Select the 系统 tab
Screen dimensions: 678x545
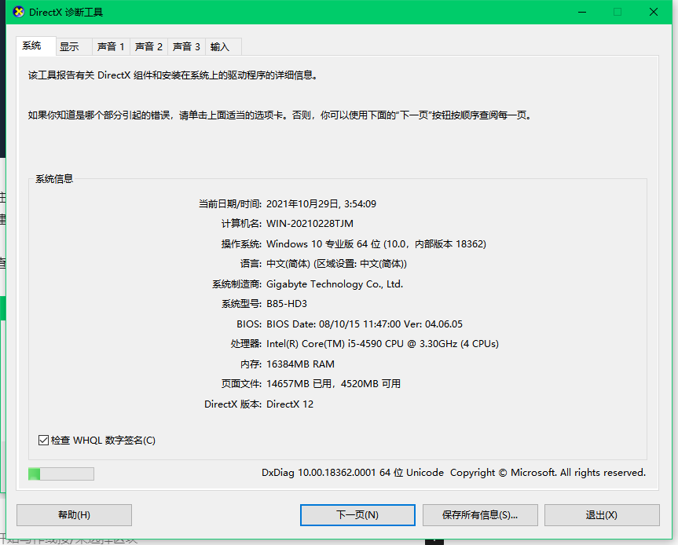tap(36, 46)
